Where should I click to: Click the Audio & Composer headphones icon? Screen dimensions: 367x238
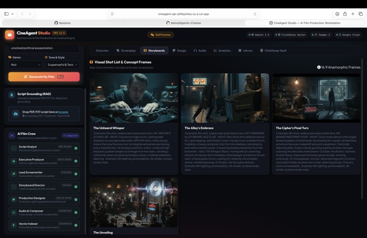[14, 213]
